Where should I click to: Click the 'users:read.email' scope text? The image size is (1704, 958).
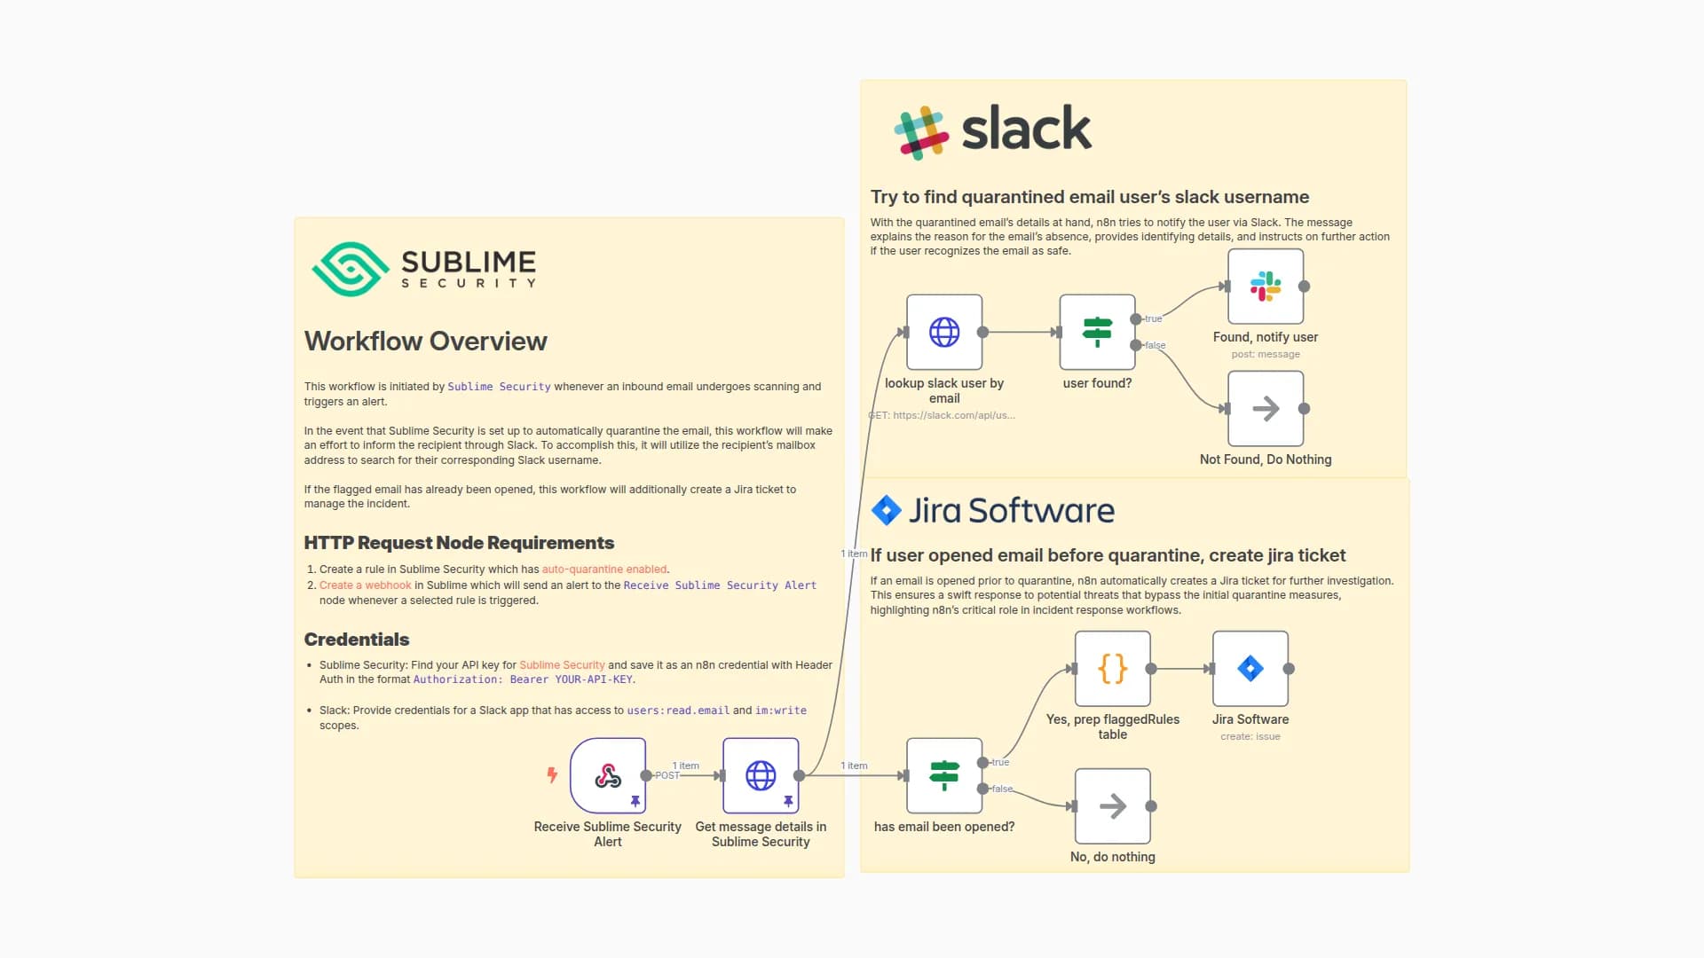pos(678,711)
